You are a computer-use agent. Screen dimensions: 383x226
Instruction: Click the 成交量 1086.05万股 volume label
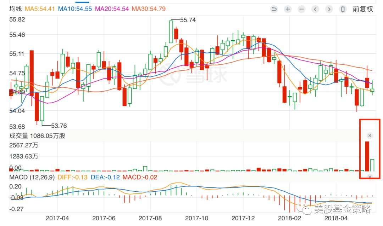click(x=37, y=136)
